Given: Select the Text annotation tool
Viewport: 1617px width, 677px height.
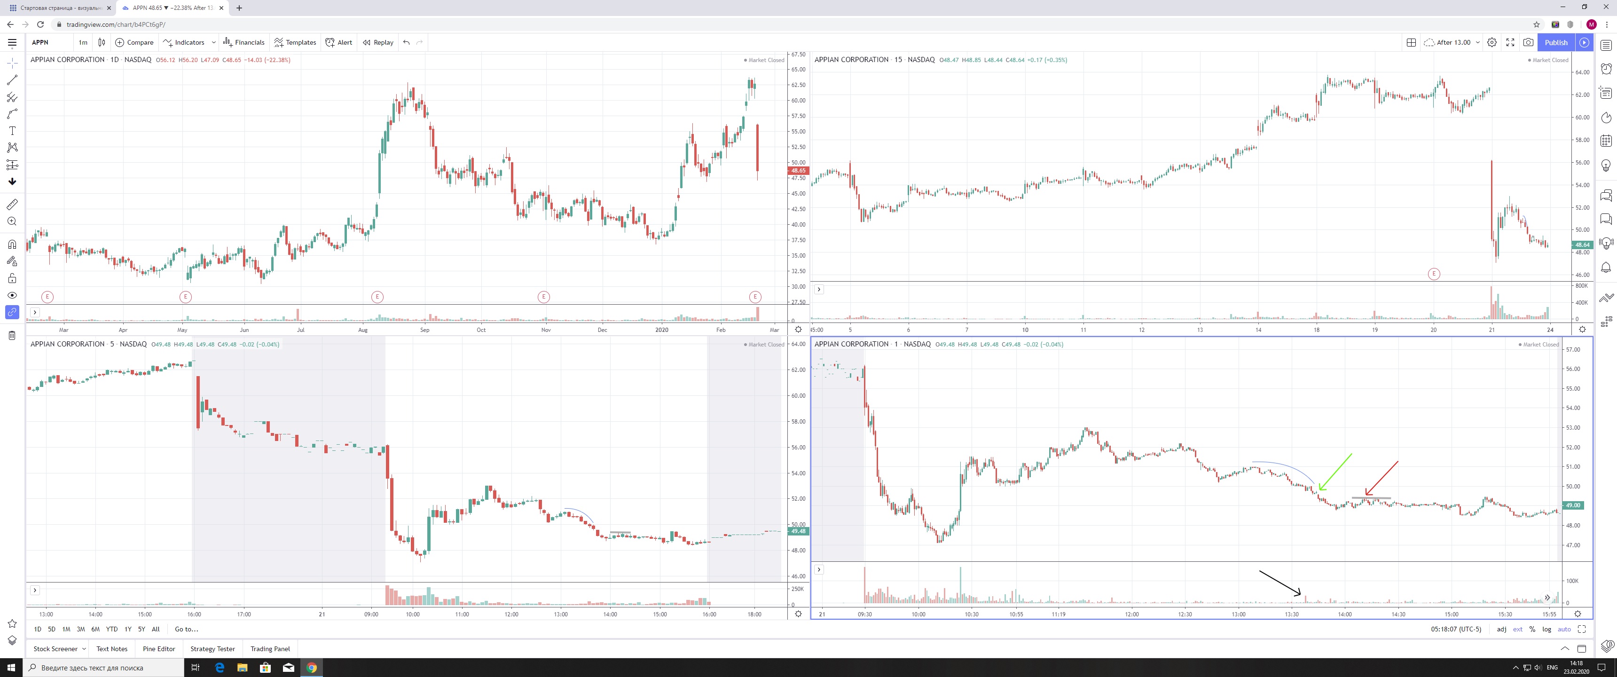Looking at the screenshot, I should coord(12,131).
